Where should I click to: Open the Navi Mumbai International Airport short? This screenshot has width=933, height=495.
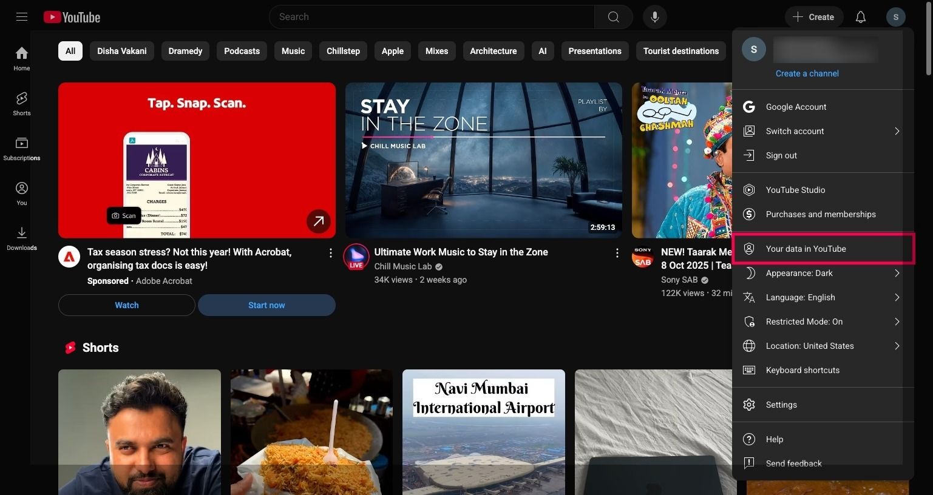tap(484, 432)
